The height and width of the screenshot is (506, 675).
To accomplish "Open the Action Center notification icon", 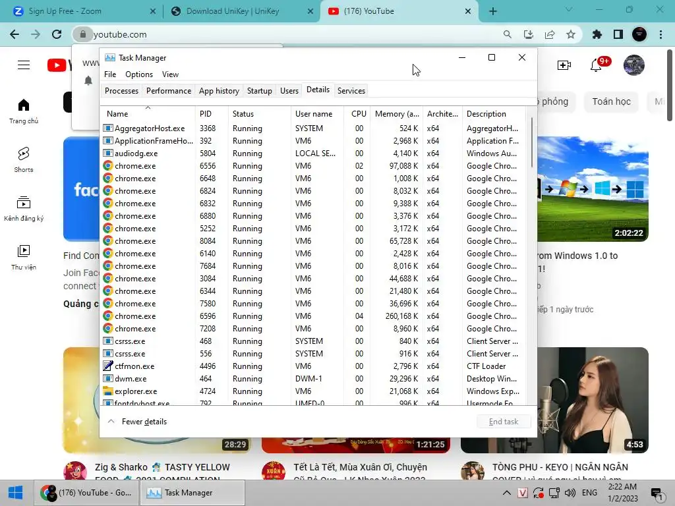I will 657,493.
